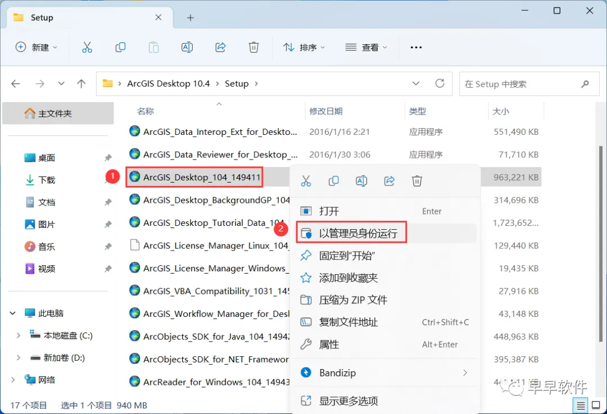Click the Copy icon in the context menu
Screen dimensions: 607x414
334,181
